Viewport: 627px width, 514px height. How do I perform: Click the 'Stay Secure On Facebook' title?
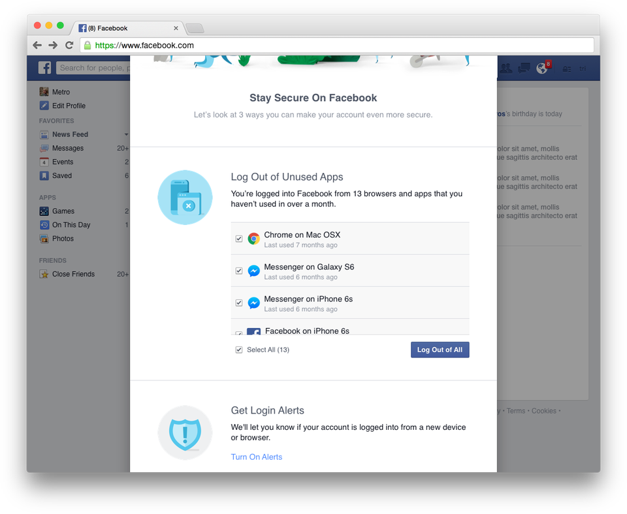[x=313, y=98]
